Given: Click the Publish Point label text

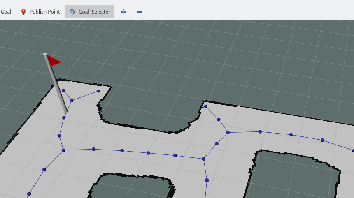Looking at the screenshot, I should coord(44,12).
